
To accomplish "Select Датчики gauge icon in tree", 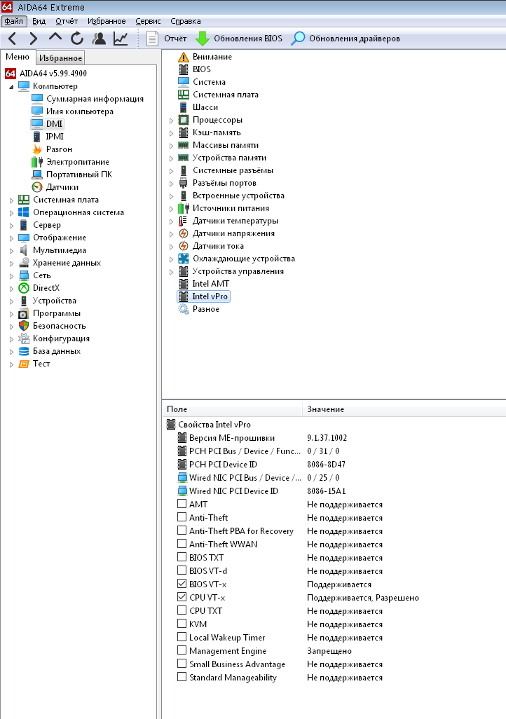I will pyautogui.click(x=55, y=187).
